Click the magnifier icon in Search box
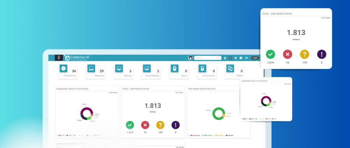The image size is (350, 148). [x=218, y=58]
